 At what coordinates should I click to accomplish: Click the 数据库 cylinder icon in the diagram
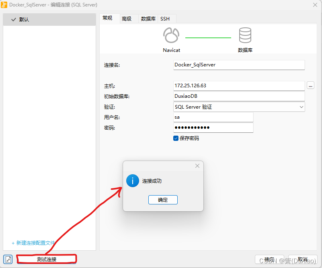246,35
